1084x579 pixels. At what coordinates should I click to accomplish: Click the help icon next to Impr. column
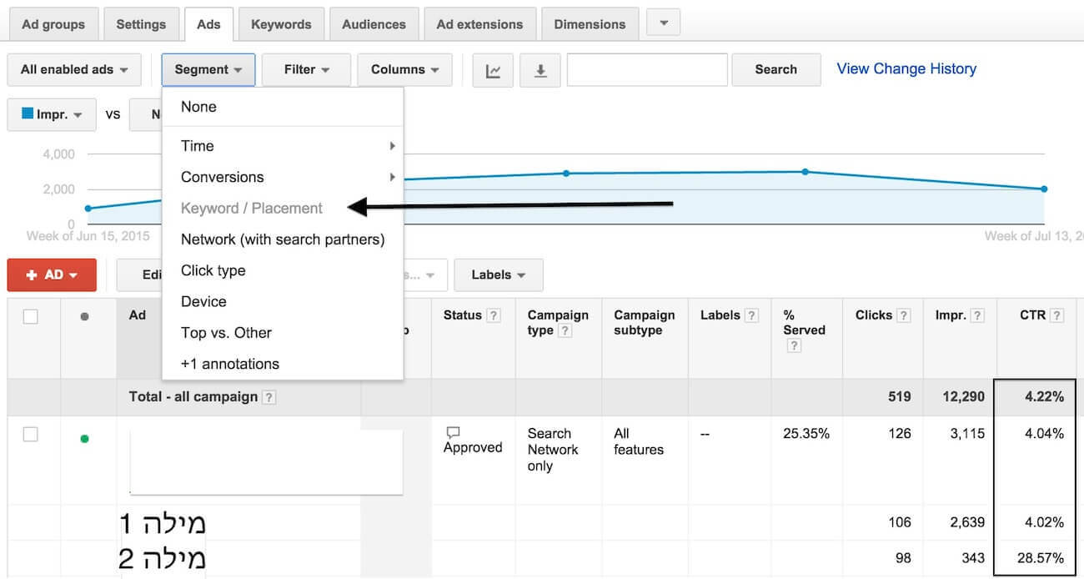click(979, 315)
